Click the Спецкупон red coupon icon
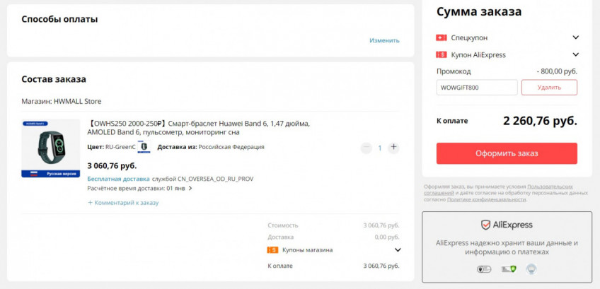 [x=442, y=37]
